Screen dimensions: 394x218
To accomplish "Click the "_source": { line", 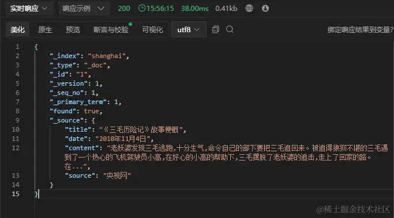I will 72,120.
